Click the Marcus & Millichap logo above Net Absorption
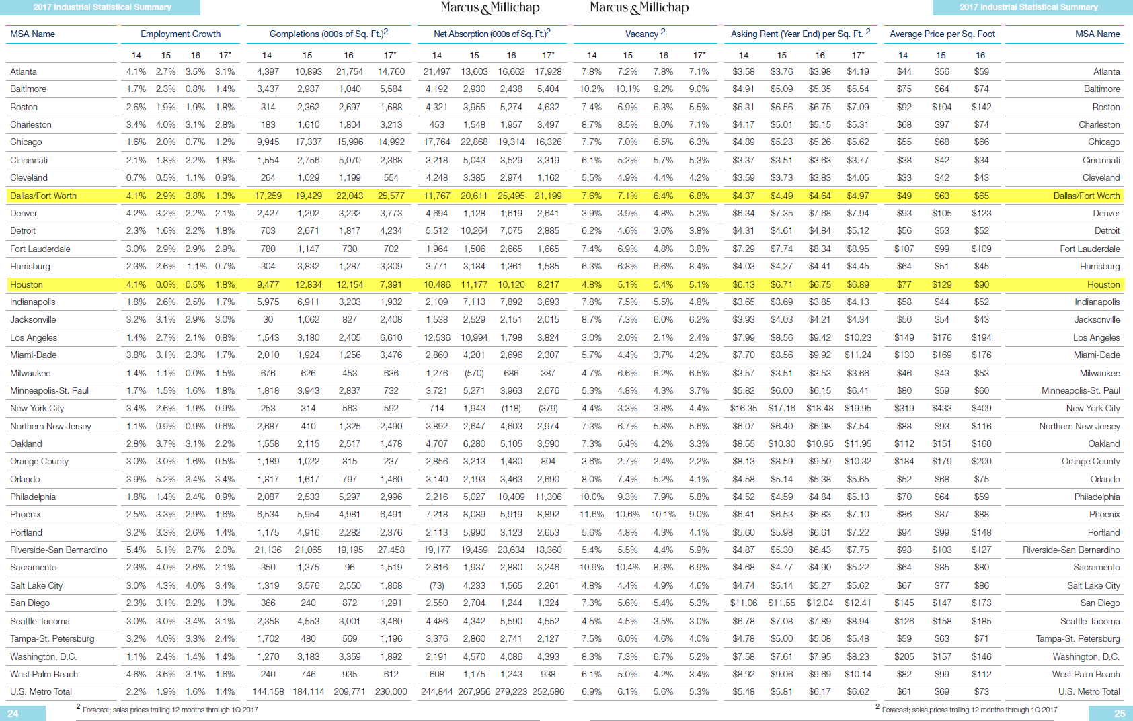The image size is (1133, 721). click(x=490, y=8)
